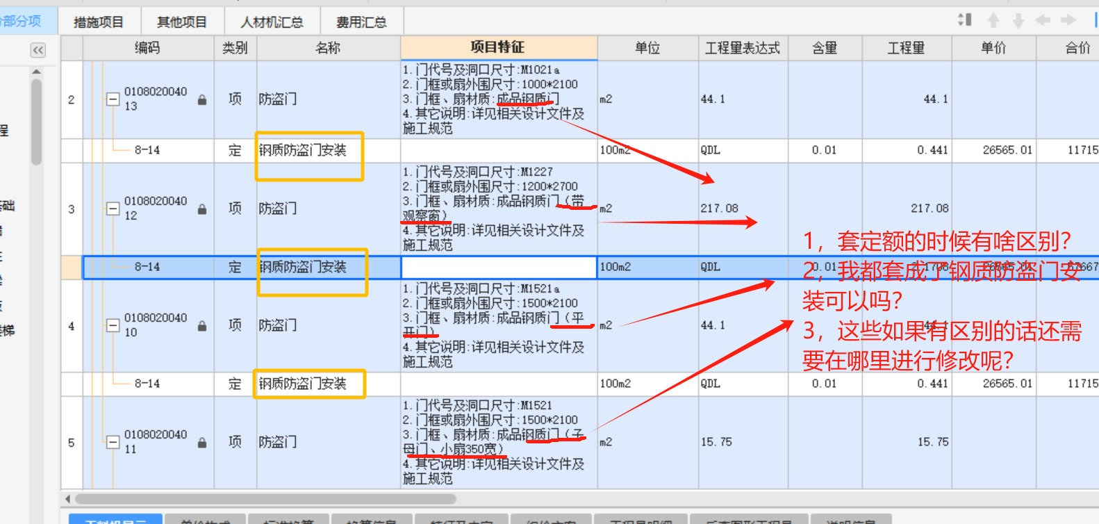
Task: Click the 含量 column header
Action: click(x=825, y=48)
